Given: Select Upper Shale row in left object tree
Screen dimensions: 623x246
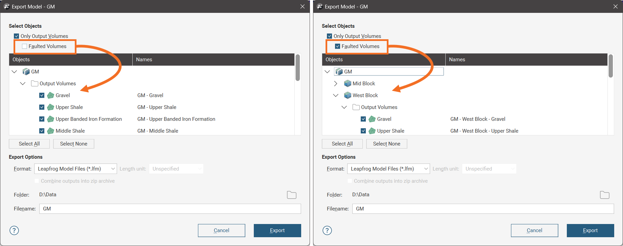Looking at the screenshot, I should [x=69, y=107].
